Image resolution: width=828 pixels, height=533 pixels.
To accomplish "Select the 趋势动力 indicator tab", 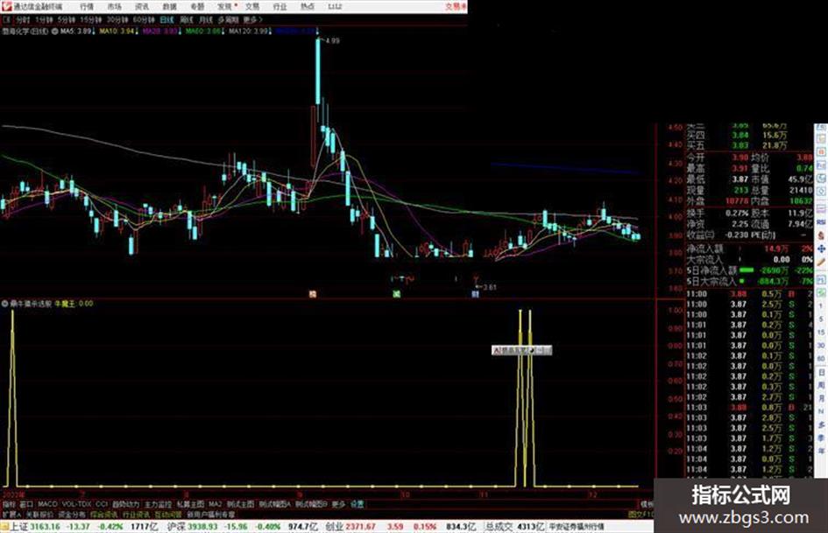I will (x=125, y=504).
